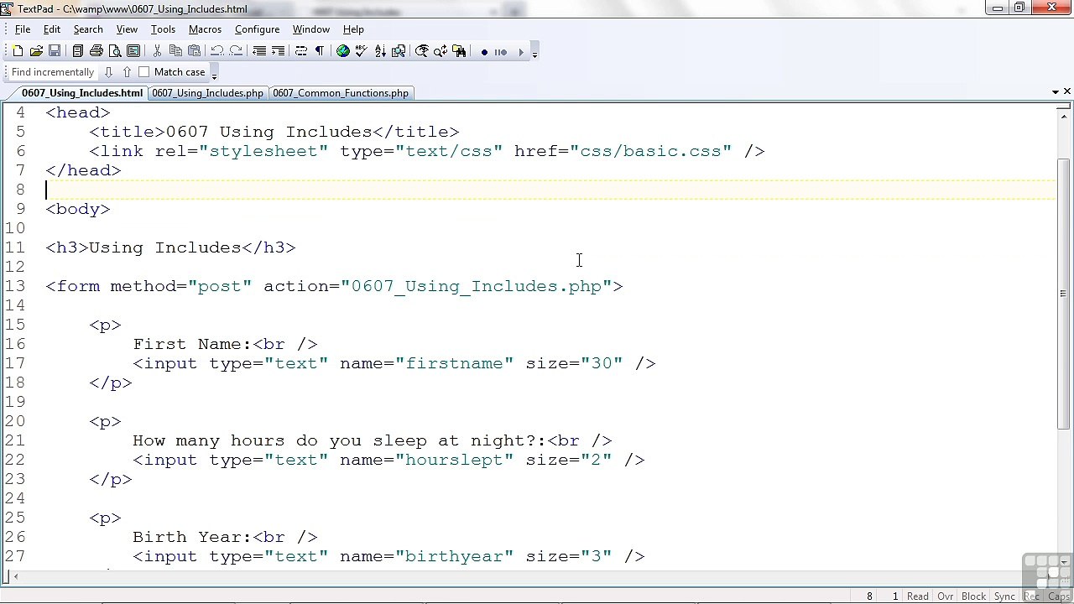
Task: Expand main toolbar options arrow
Action: [534, 54]
